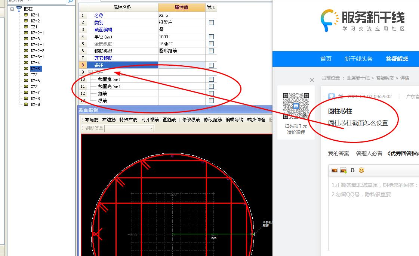Click the 服务新干线 logo
419x256 pixels.
tap(362, 21)
